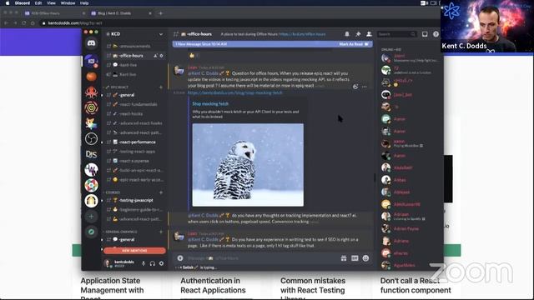Open the KCD server dropdown menu

(134, 34)
